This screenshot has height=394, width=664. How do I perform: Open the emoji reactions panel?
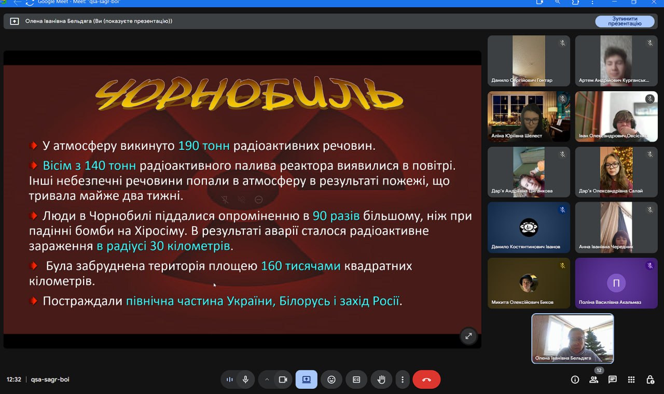[x=331, y=379]
